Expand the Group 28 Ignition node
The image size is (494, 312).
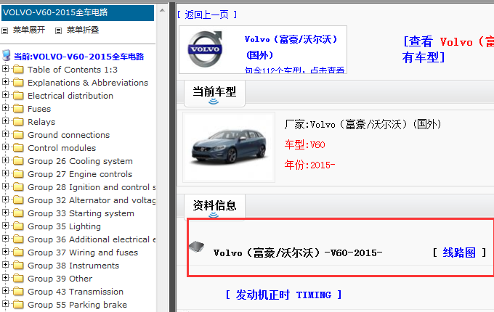pyautogui.click(x=5, y=186)
